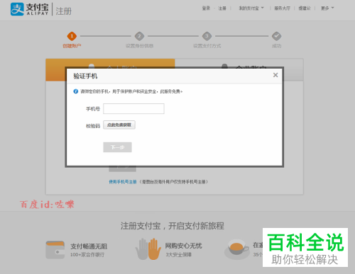Click the 网购安心无忧 heading text
The image size is (355, 274).
(183, 246)
